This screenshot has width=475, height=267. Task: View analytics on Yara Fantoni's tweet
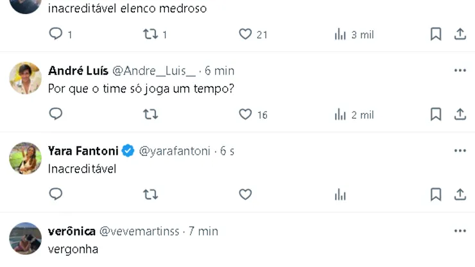(340, 194)
